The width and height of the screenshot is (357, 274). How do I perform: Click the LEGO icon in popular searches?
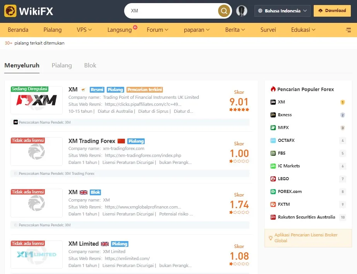click(x=273, y=179)
